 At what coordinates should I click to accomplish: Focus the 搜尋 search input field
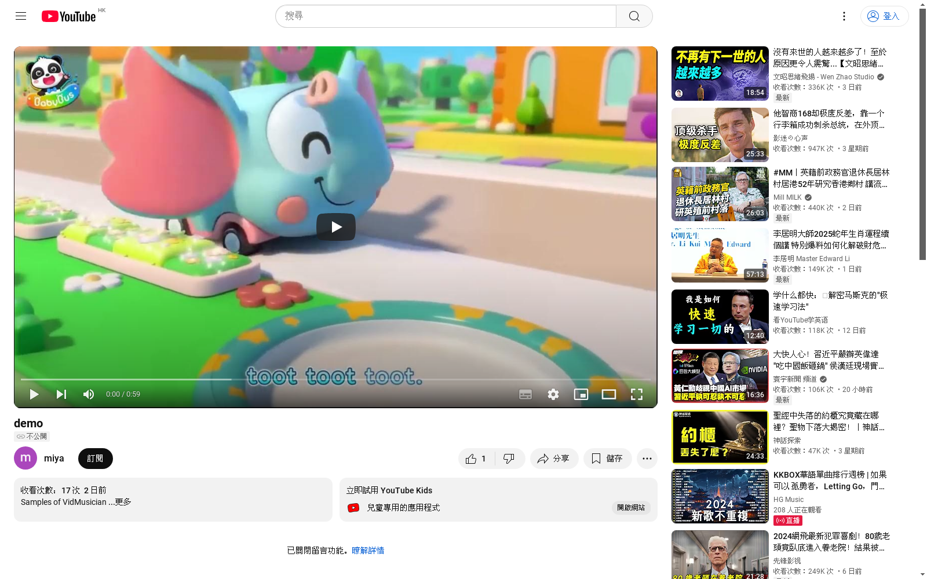tap(446, 16)
